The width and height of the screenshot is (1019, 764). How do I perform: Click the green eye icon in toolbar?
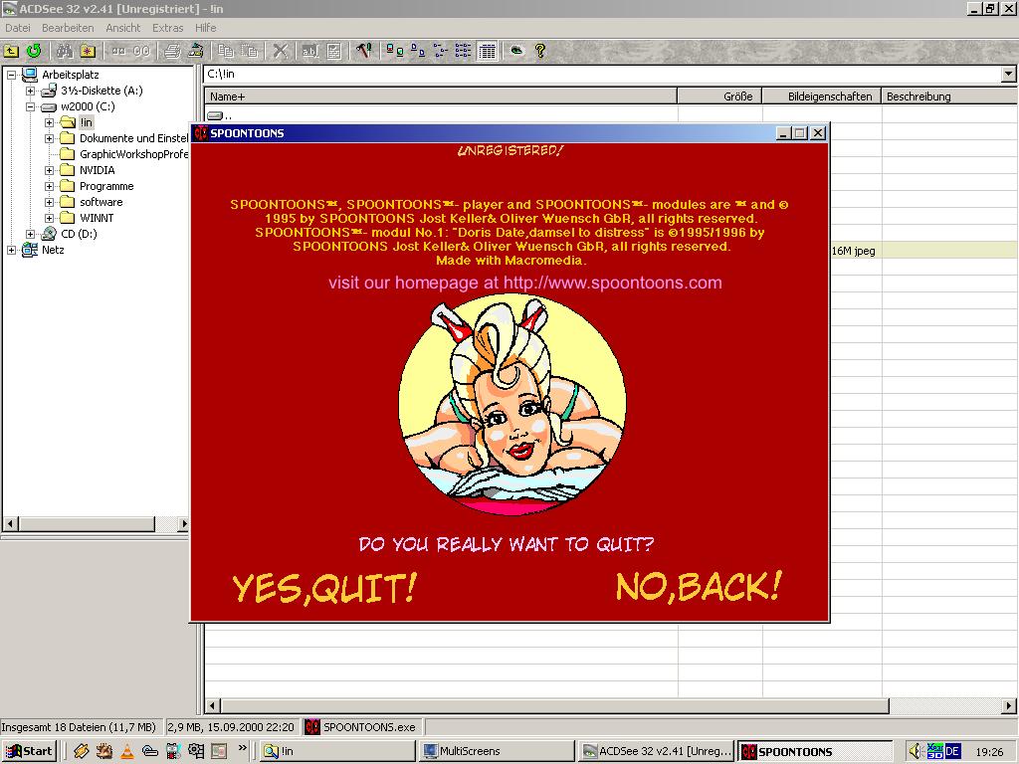pos(516,51)
